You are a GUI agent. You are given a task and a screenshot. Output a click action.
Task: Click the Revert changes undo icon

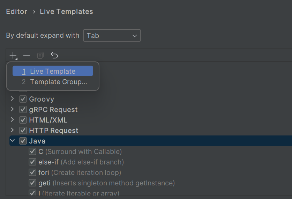coord(54,56)
